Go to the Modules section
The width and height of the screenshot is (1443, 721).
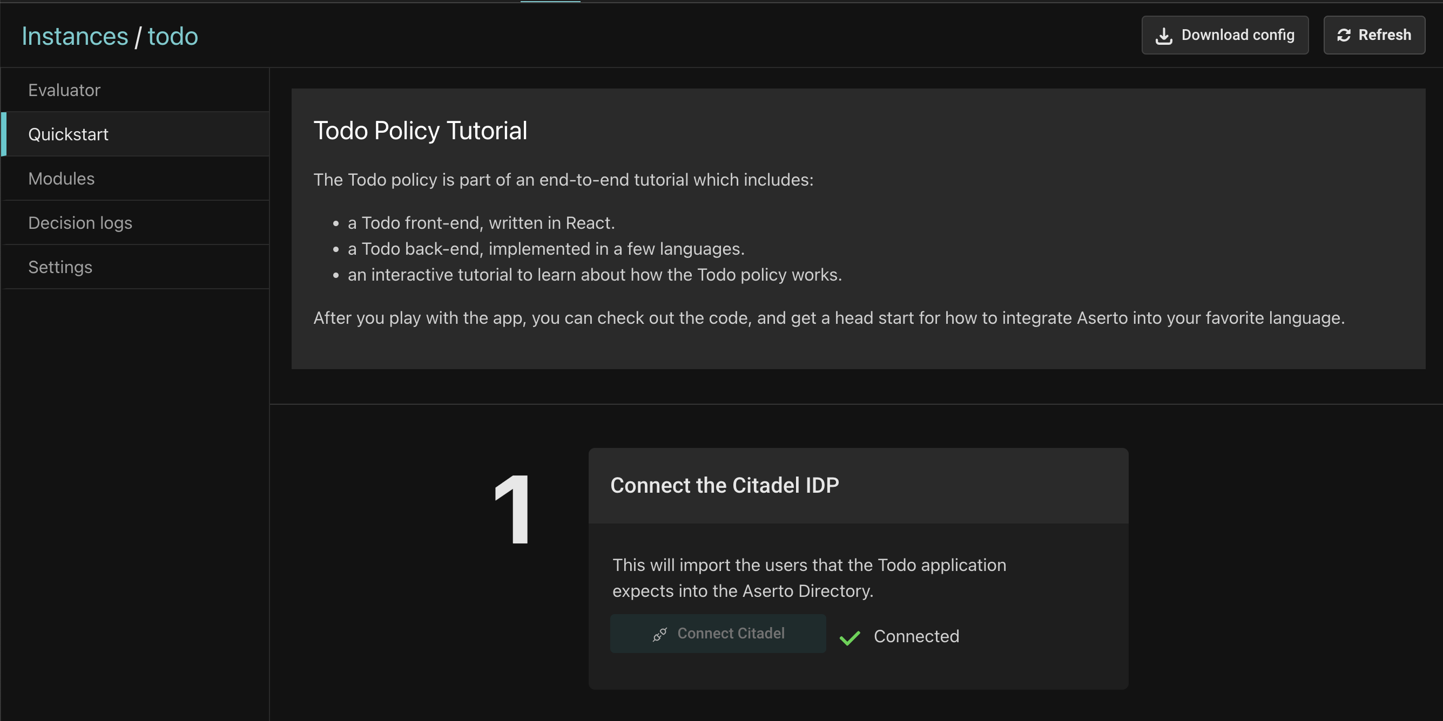(x=62, y=179)
